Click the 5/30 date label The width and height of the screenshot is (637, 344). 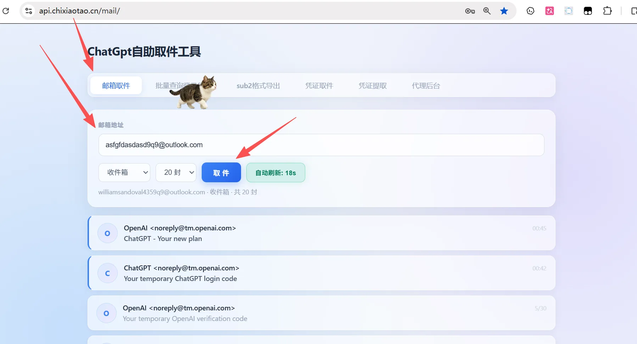point(541,308)
